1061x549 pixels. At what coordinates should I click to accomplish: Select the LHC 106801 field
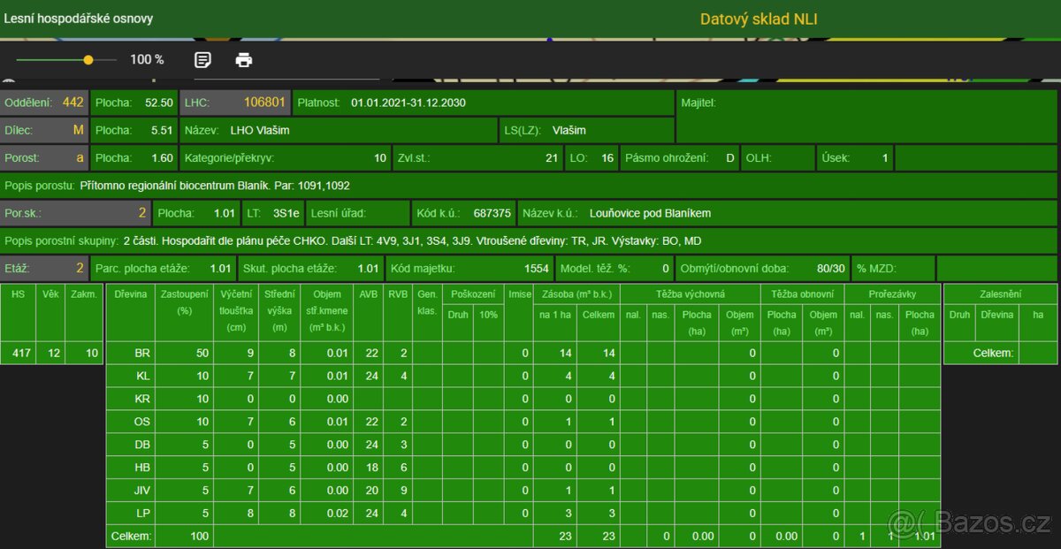pos(235,103)
